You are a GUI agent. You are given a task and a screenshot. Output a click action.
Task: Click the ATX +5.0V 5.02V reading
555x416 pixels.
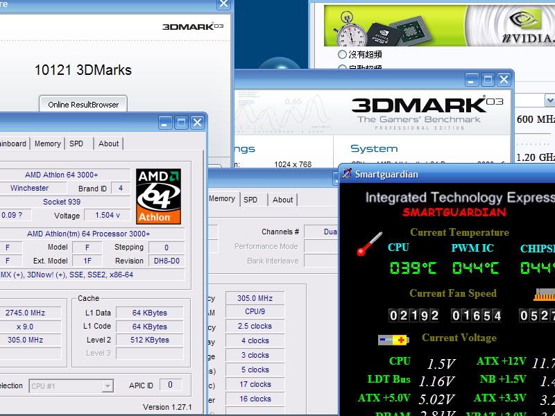tap(437, 399)
